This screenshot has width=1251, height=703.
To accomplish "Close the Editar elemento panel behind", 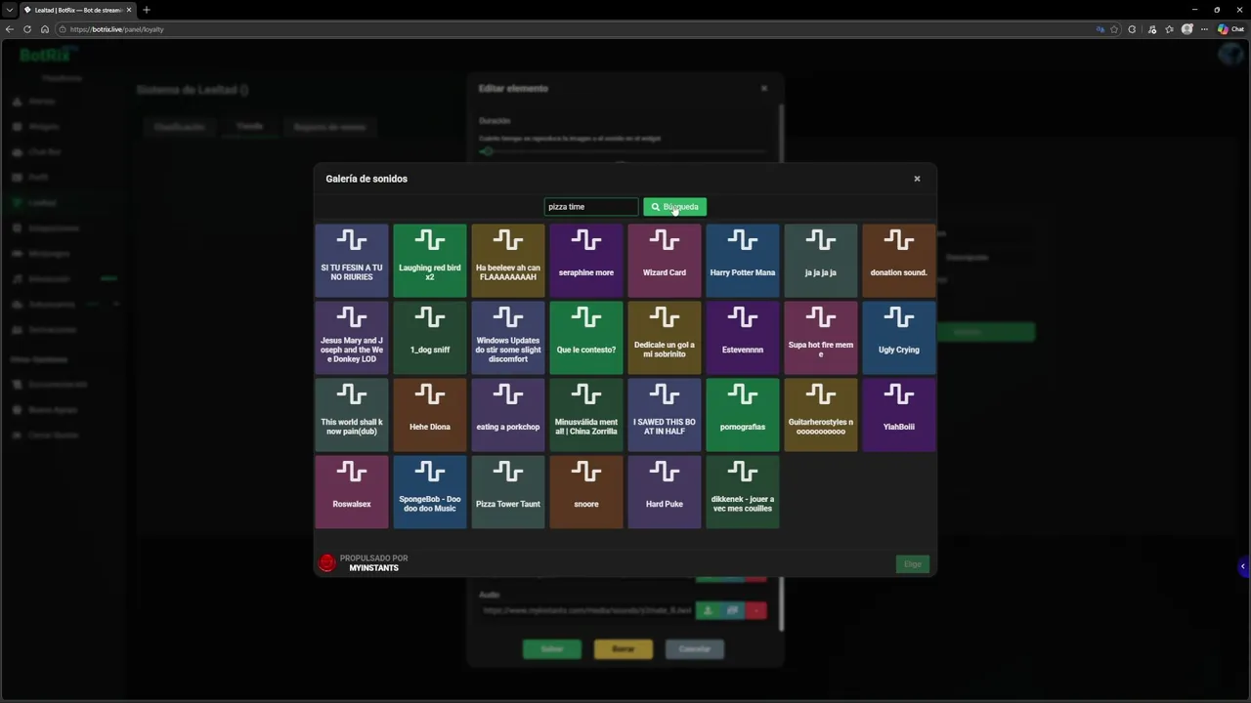I will point(764,88).
